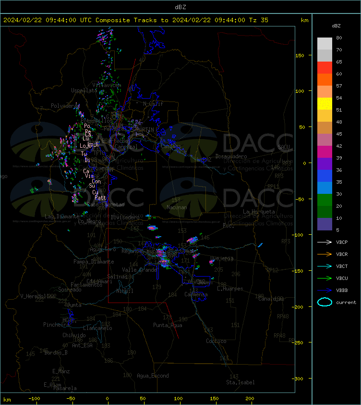Image resolution: width=361 pixels, height=405 pixels.
Task: Select the tan swatch between 48 and 45 dBZ
Action: click(x=325, y=127)
